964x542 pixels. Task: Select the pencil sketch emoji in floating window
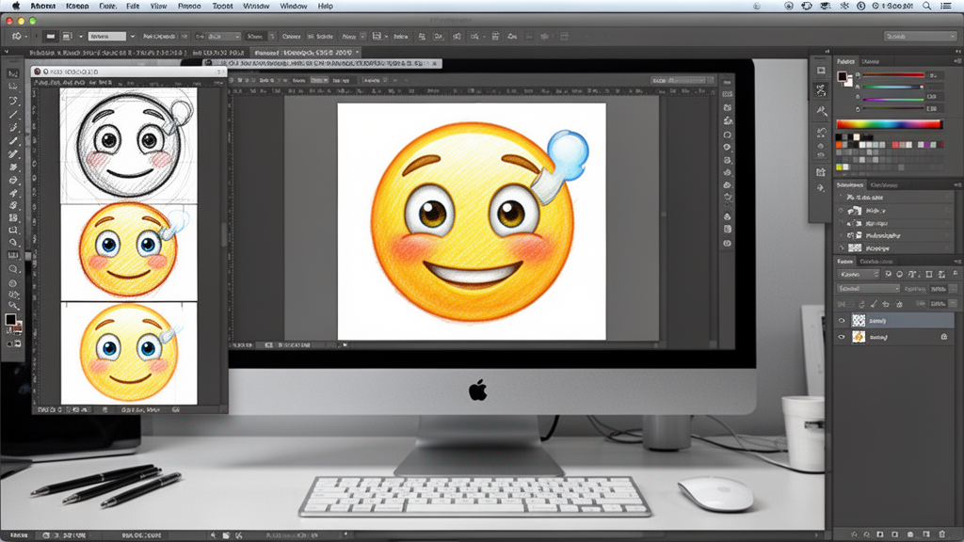[128, 145]
